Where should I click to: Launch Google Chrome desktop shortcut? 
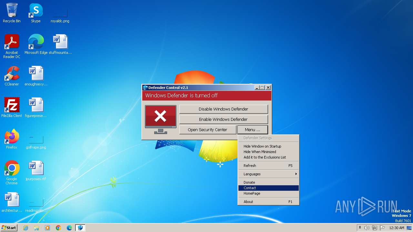(12, 173)
